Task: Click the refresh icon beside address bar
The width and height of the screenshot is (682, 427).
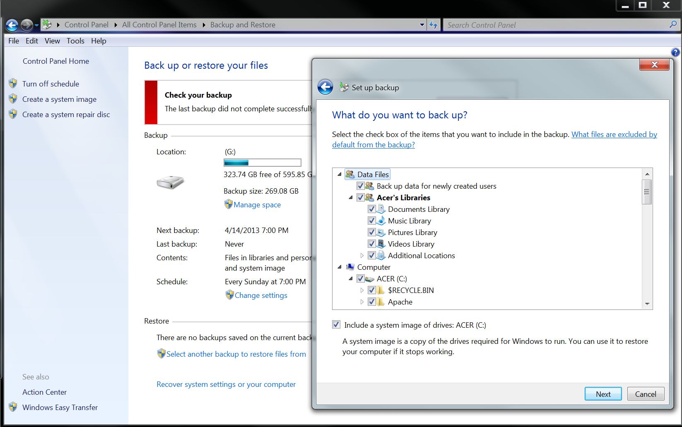Action: [x=433, y=25]
